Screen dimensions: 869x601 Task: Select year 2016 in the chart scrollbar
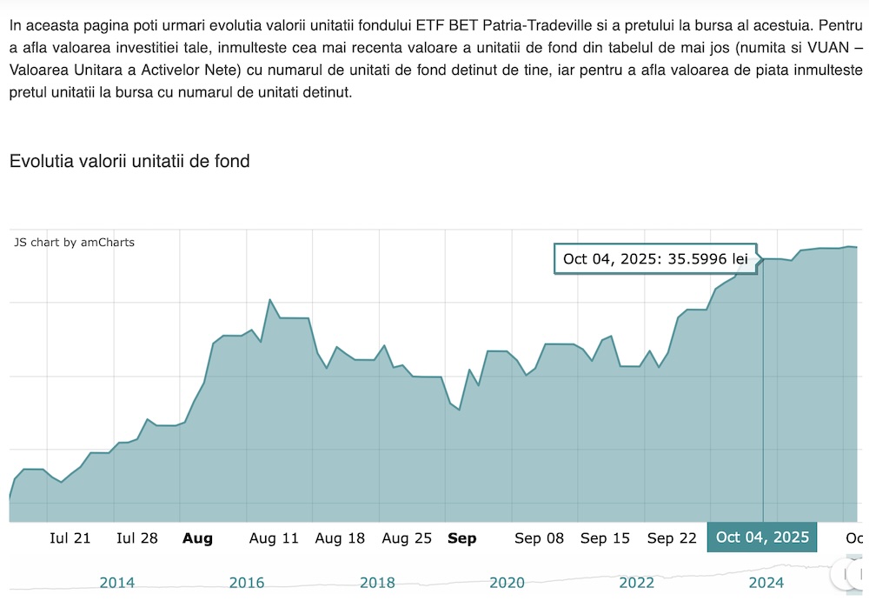pos(247,582)
